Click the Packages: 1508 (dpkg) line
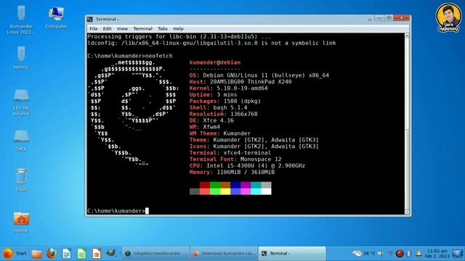The image size is (465, 261). point(225,101)
